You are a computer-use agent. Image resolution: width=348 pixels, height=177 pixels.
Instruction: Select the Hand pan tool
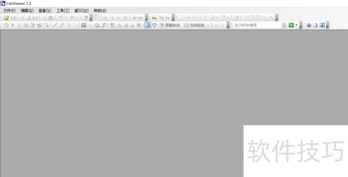pos(6,25)
